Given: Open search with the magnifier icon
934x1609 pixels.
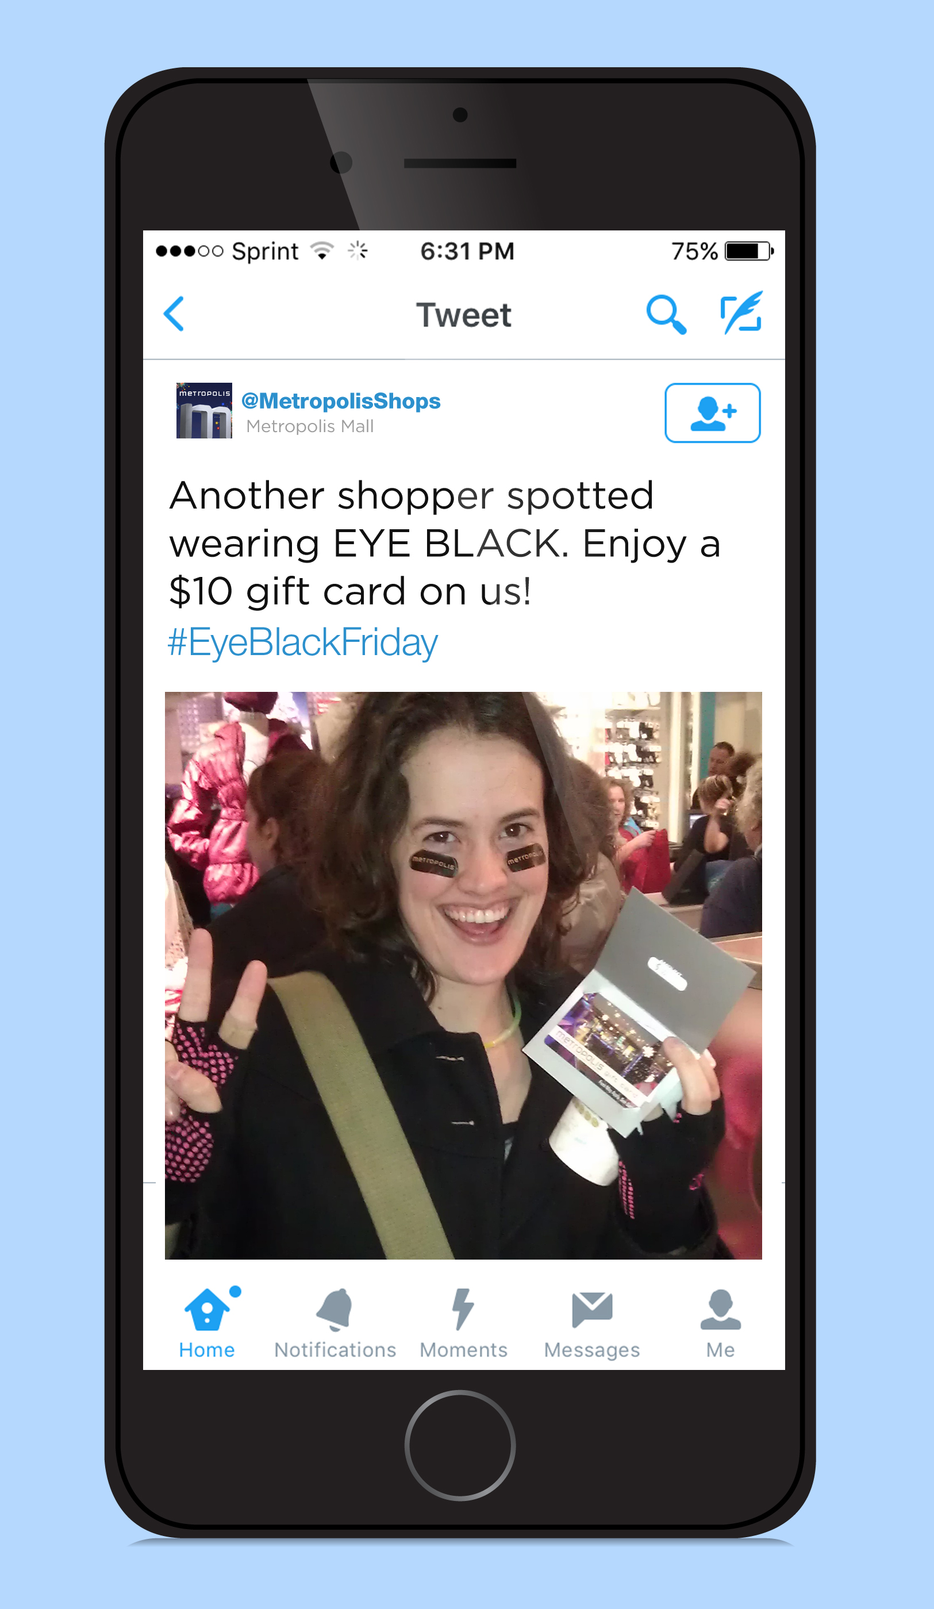Looking at the screenshot, I should [666, 314].
